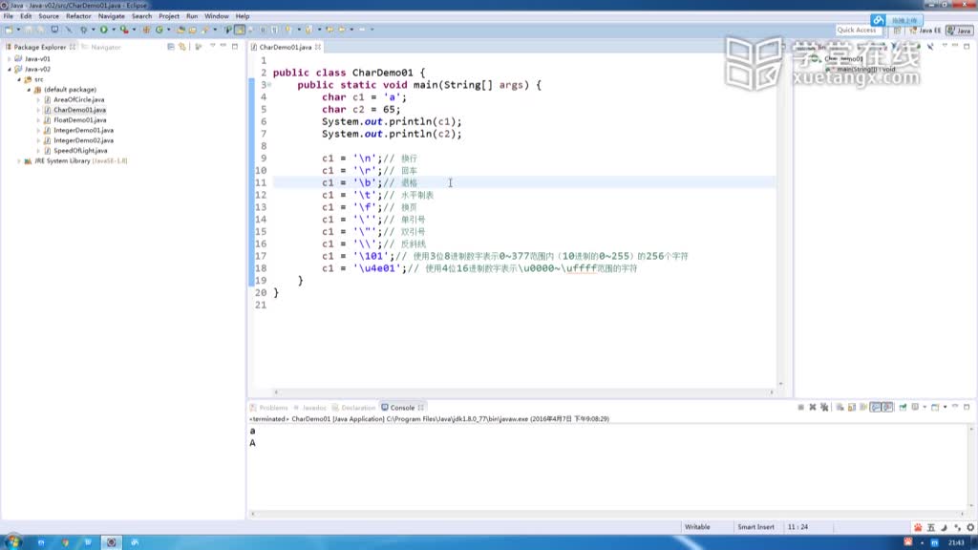The width and height of the screenshot is (978, 550).
Task: Toggle Mark Occurrences toolbar button
Action: [240, 30]
